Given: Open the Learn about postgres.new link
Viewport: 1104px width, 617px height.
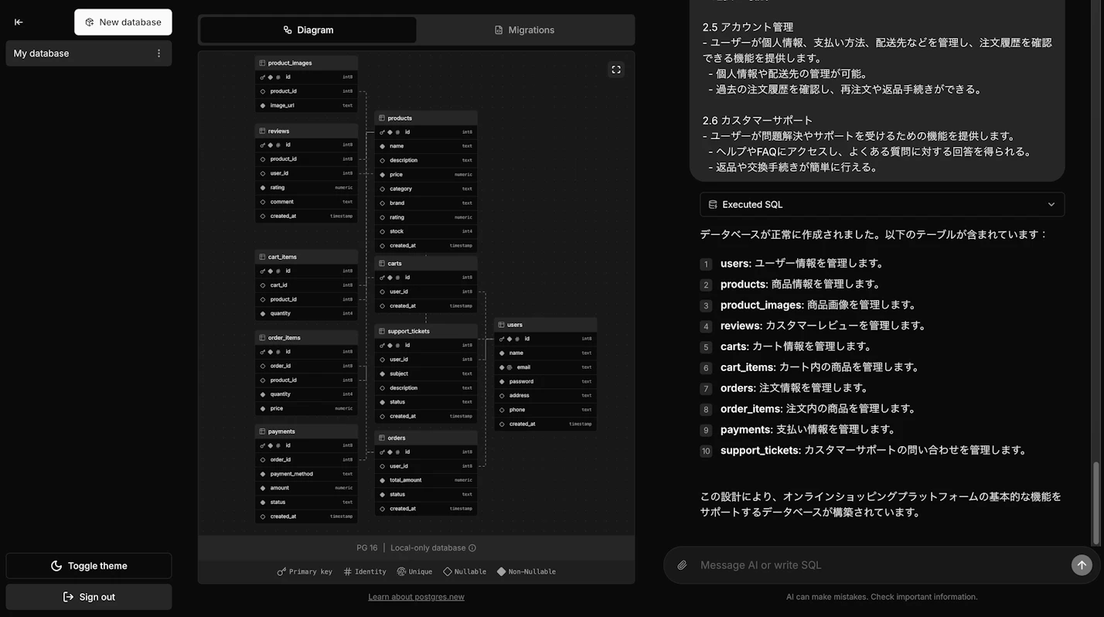Looking at the screenshot, I should [416, 596].
